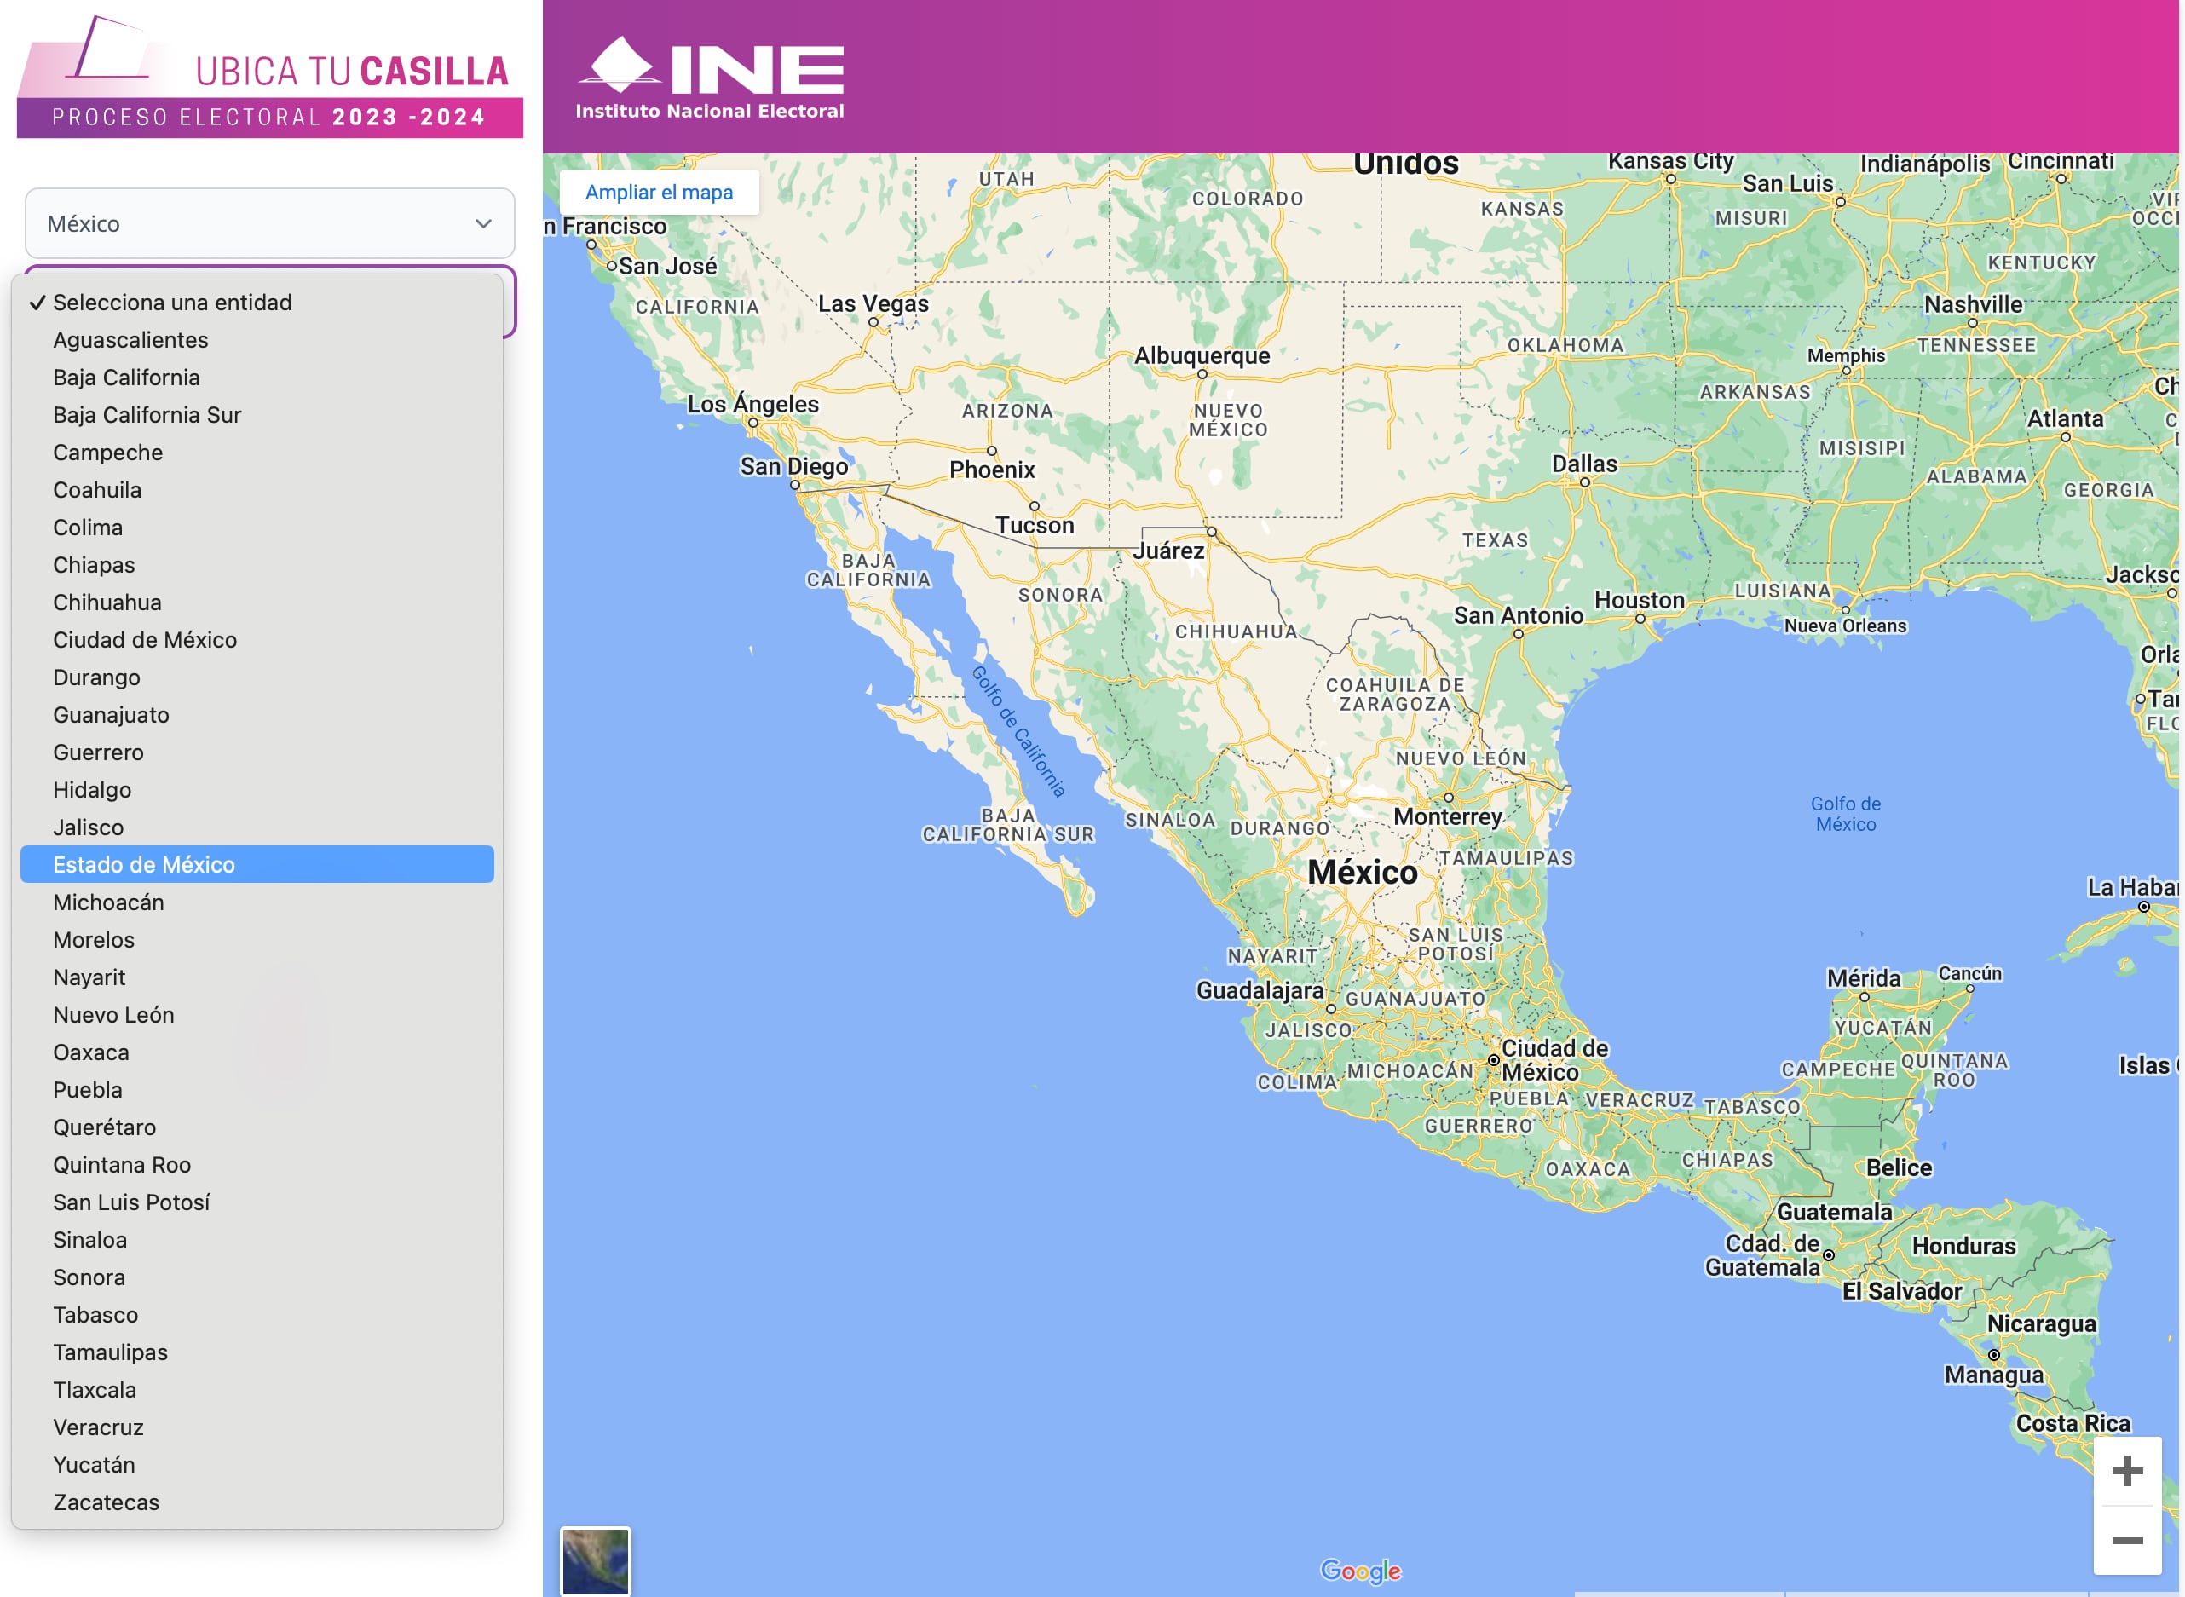
Task: Click the Ampliar el mapa button
Action: click(x=659, y=193)
